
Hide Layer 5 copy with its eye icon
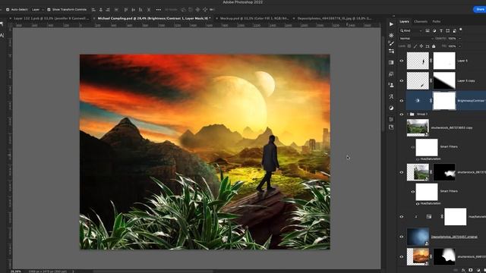point(402,81)
